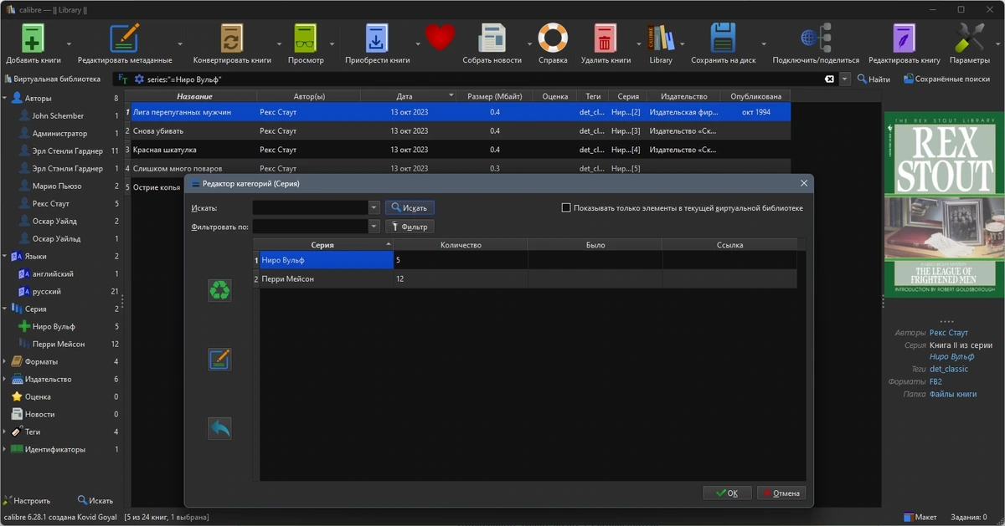Click the Фильтровать по input field
The height and width of the screenshot is (526, 1005).
[311, 227]
